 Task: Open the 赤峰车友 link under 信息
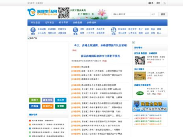pyautogui.click(x=100, y=29)
